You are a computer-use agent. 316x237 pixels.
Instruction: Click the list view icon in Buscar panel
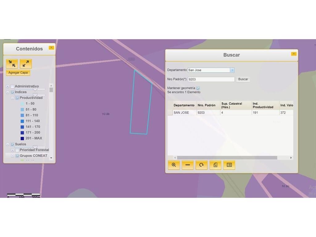point(229,165)
